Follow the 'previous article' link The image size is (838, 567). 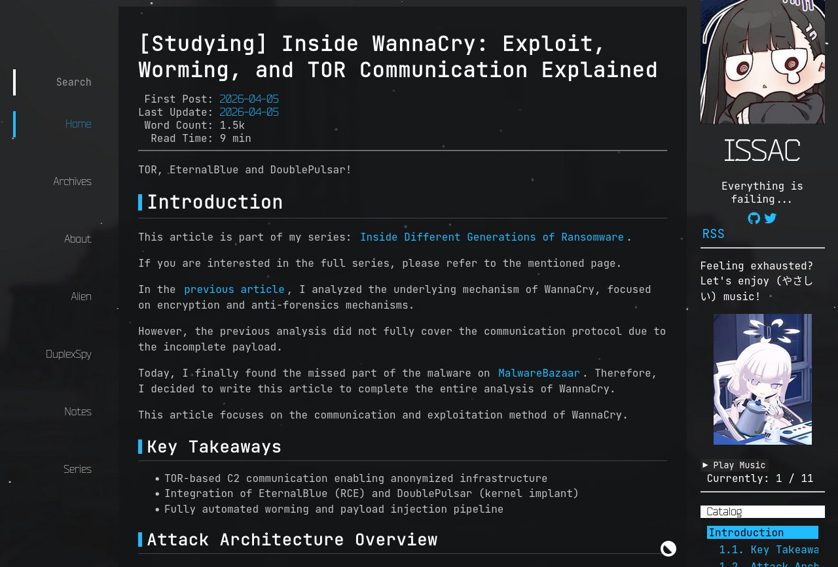[234, 290]
